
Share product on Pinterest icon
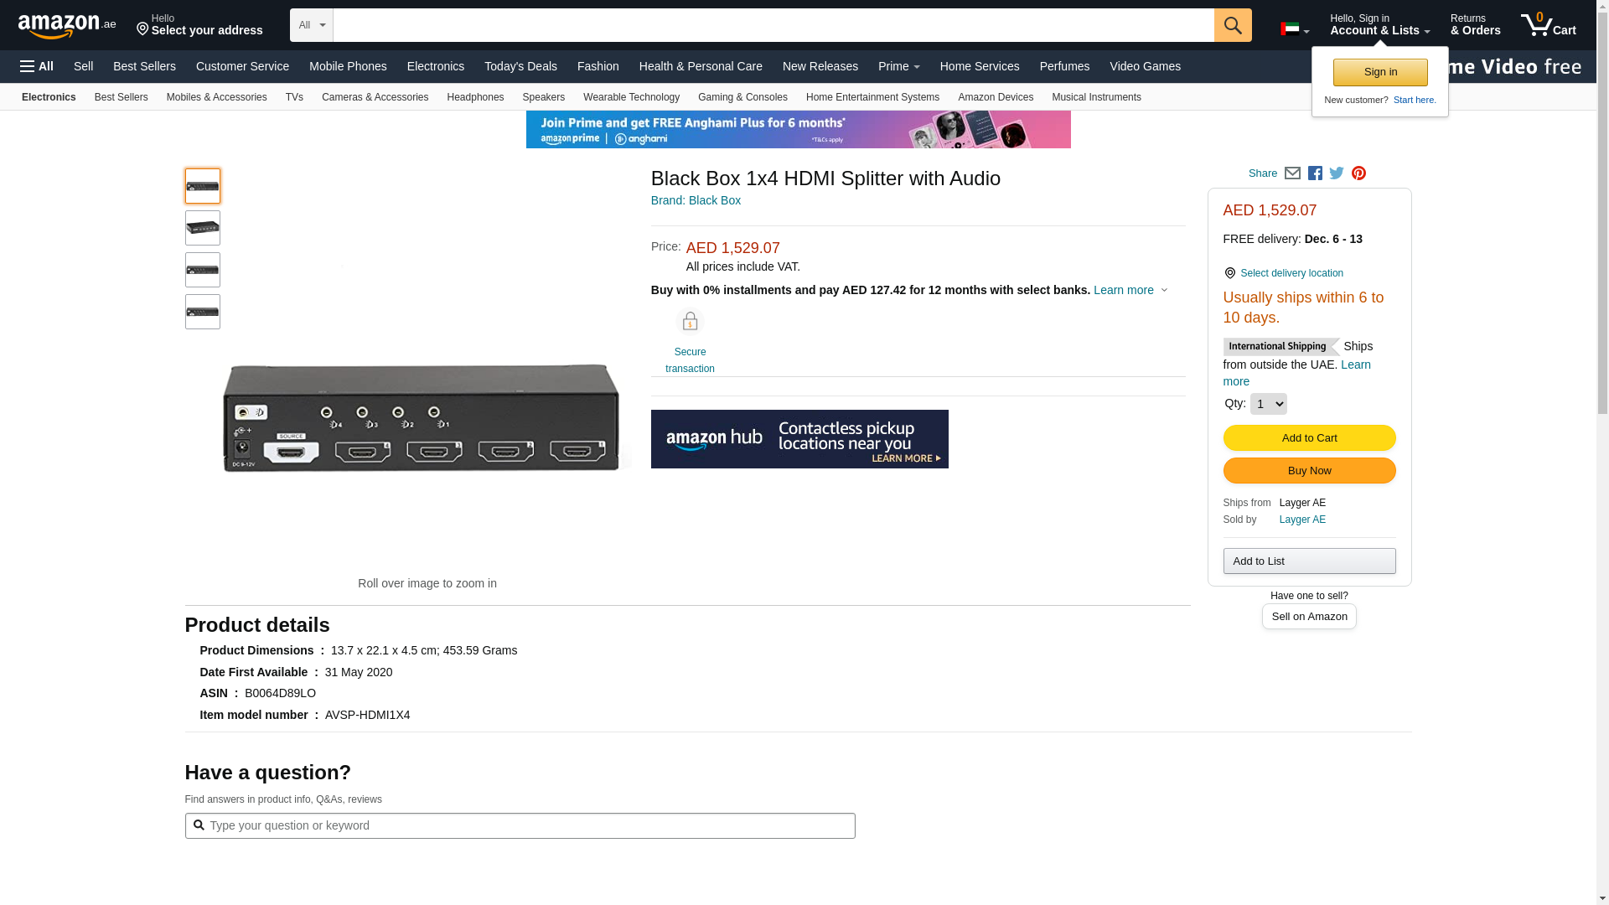tap(1358, 173)
